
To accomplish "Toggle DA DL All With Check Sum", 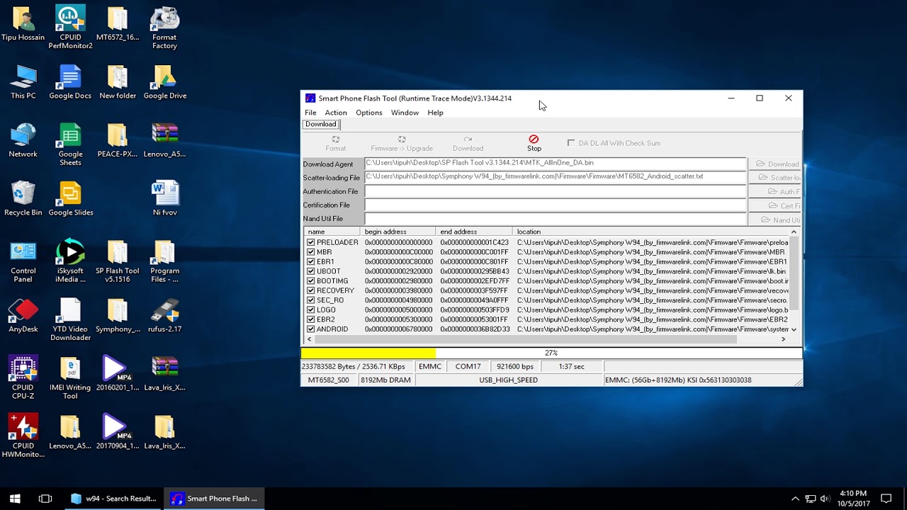I will 571,143.
